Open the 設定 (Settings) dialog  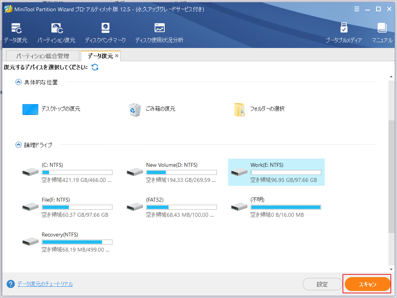pos(322,284)
